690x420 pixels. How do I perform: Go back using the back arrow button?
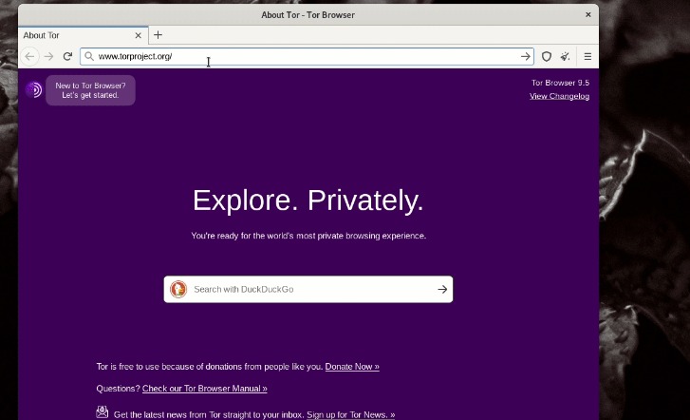point(30,56)
